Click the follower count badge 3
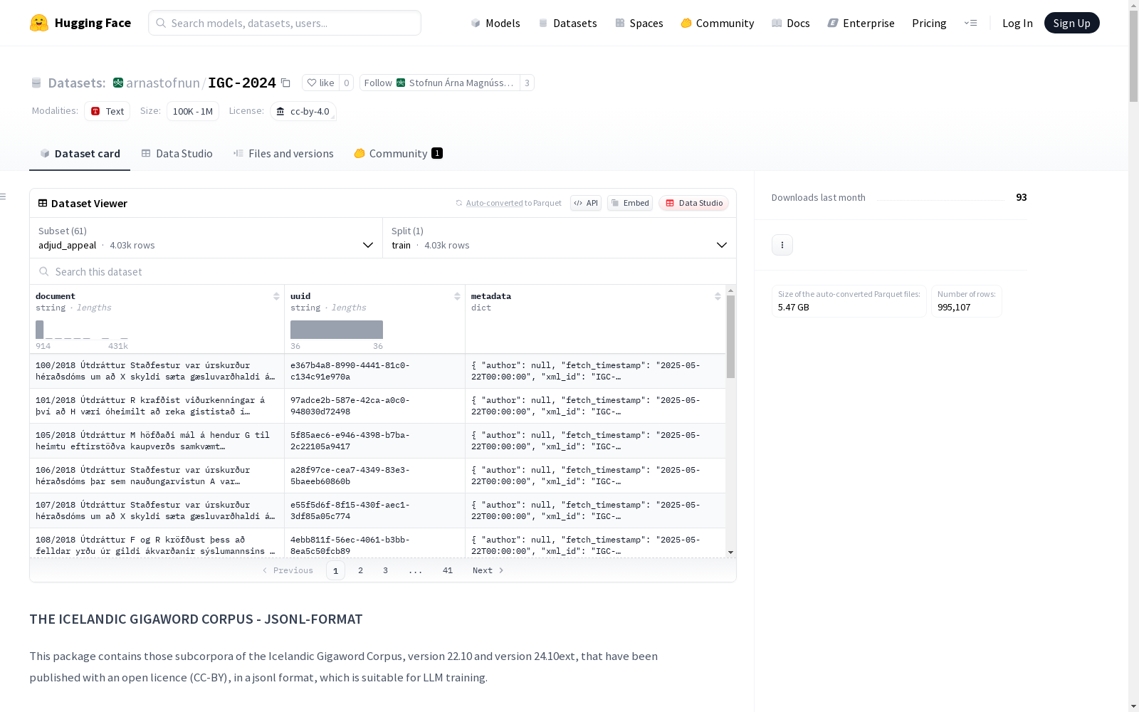Screen dimensions: 1139x712 tap(527, 83)
